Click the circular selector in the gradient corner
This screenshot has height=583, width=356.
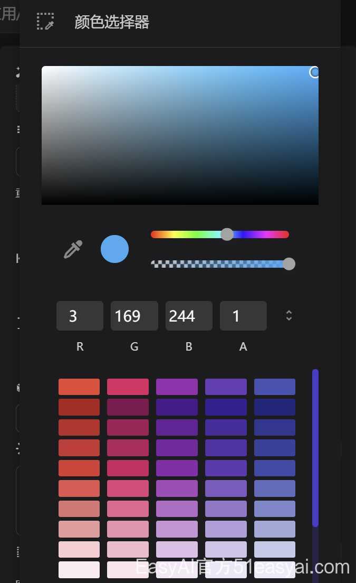pos(314,72)
